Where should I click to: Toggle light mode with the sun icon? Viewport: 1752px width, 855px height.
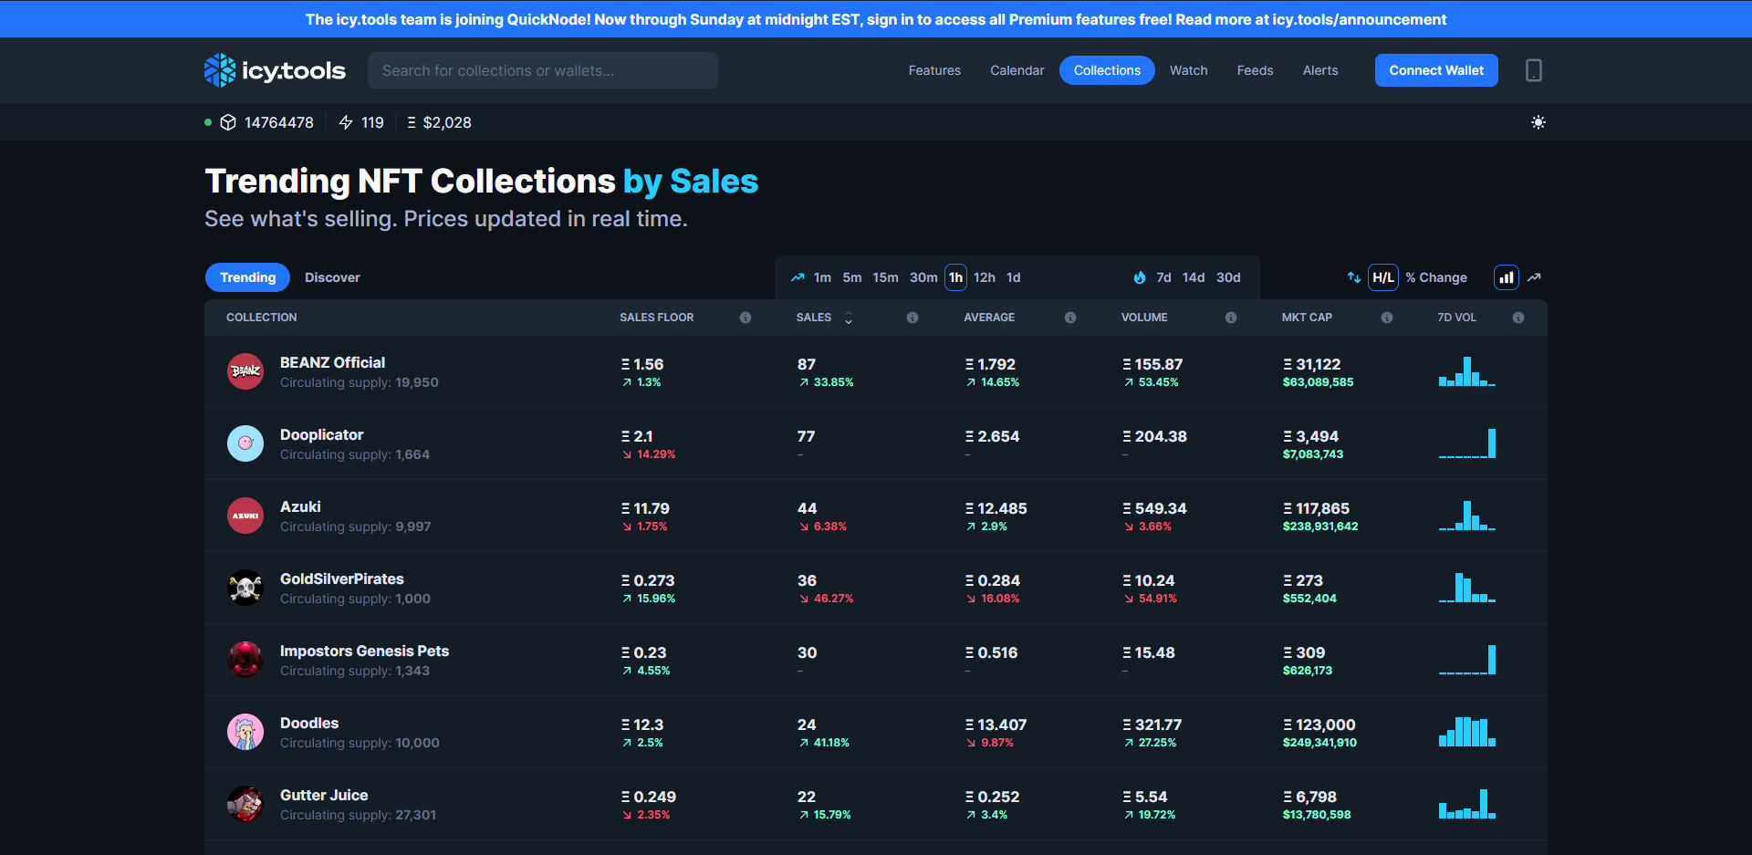(x=1538, y=122)
